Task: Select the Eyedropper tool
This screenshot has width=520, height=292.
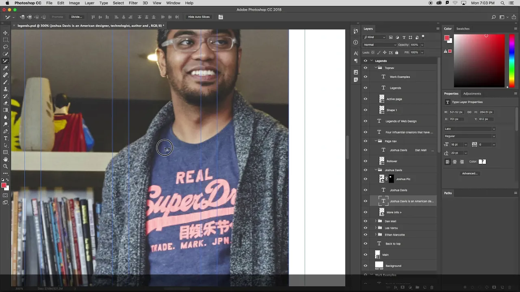Action: [5, 68]
